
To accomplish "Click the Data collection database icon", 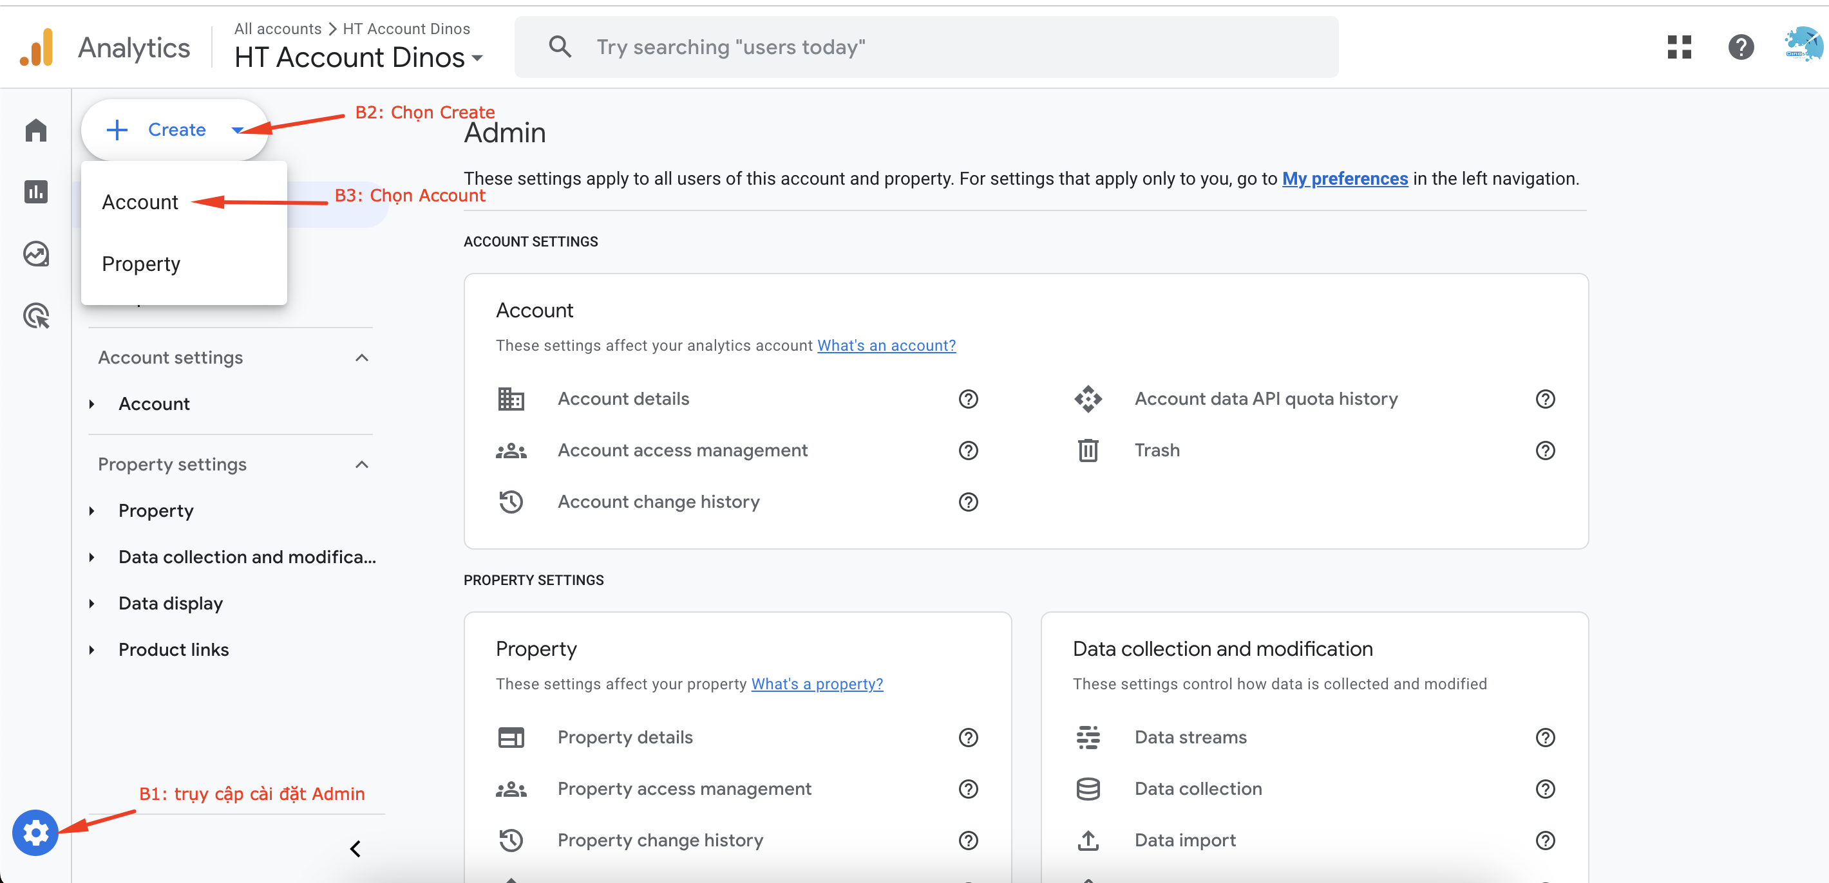I will click(x=1088, y=789).
